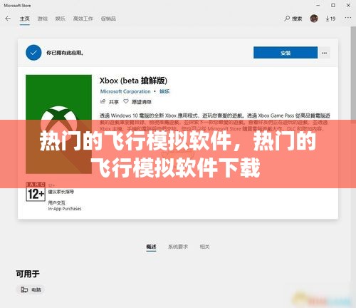Screen dimensions: 356x308
Task: Select the 概述 section tab
Action: pos(151,247)
